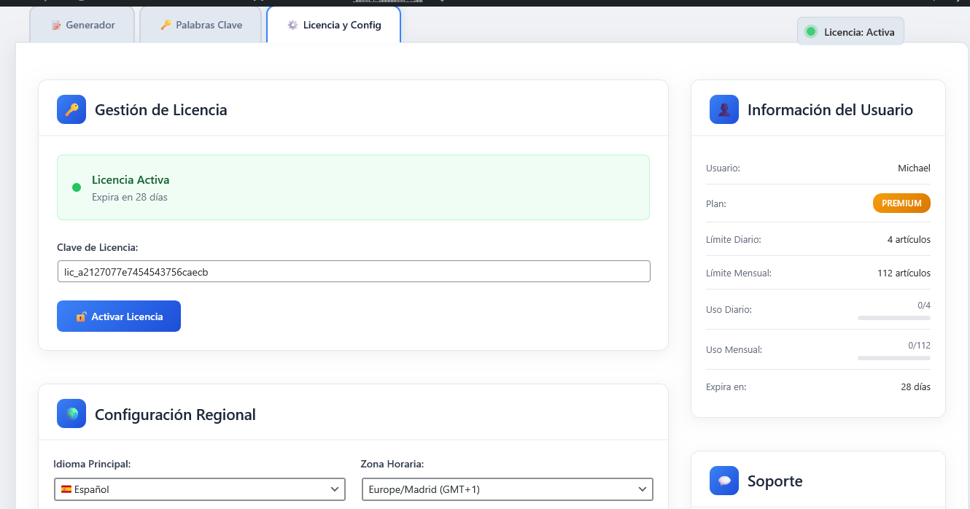The width and height of the screenshot is (970, 509).
Task: Click the key icon beside Gestión de Licencia
Action: tap(71, 110)
